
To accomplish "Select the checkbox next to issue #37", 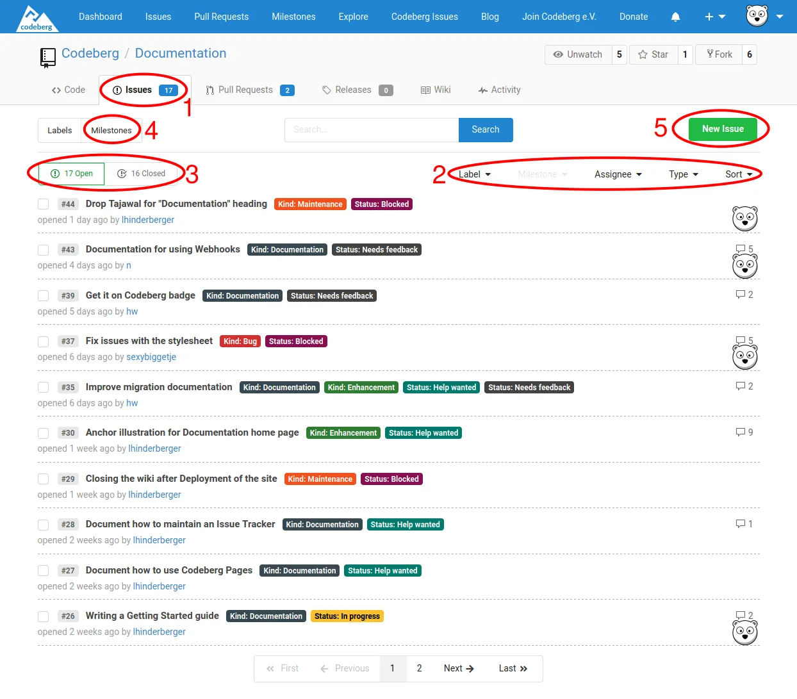I will [x=44, y=341].
